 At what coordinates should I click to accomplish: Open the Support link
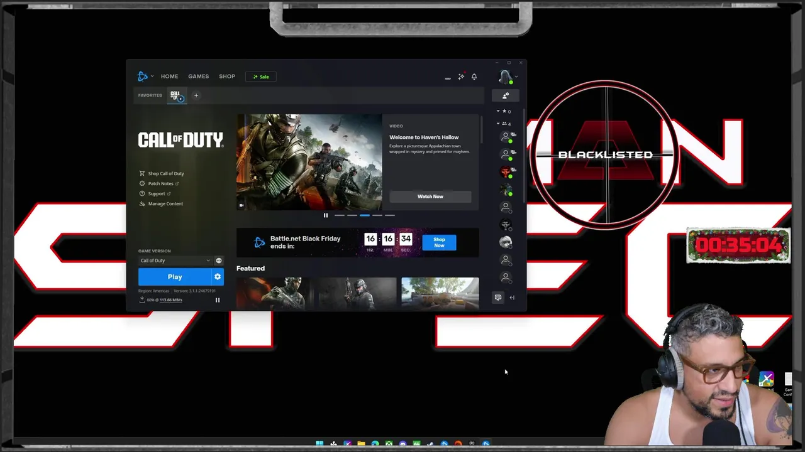[155, 193]
